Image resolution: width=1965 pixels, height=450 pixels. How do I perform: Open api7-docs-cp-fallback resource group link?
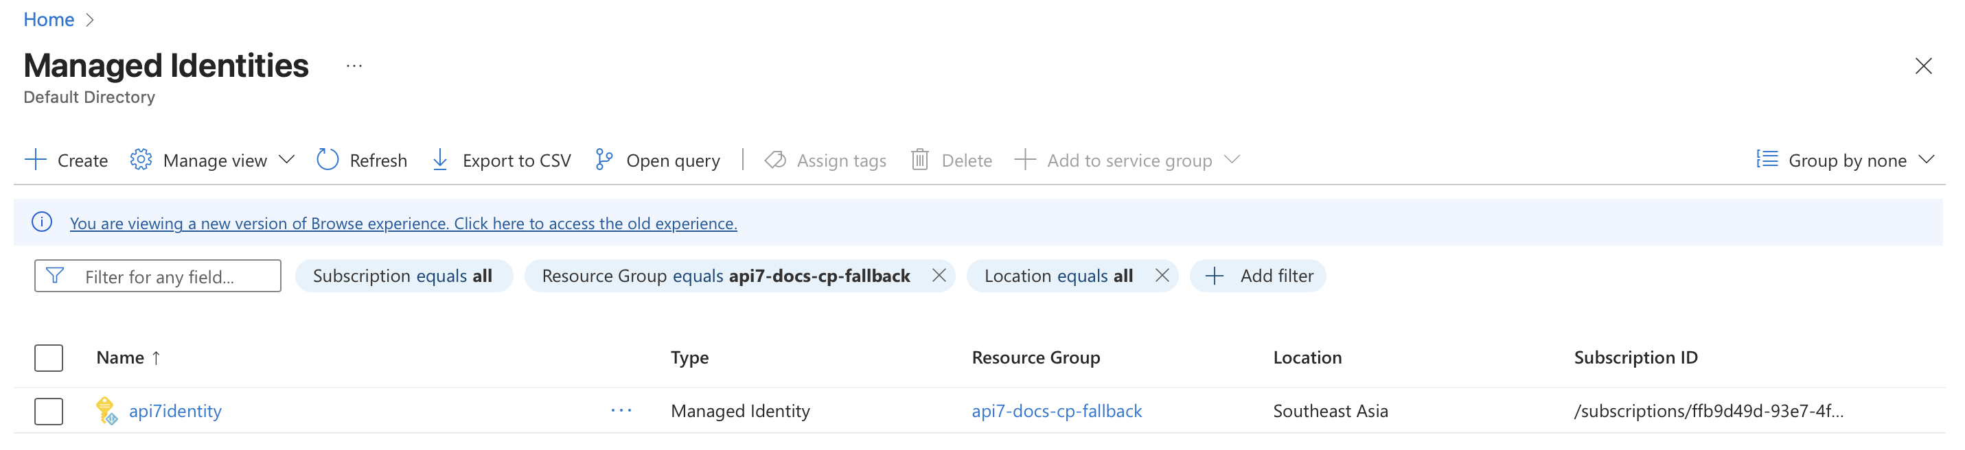1057,411
